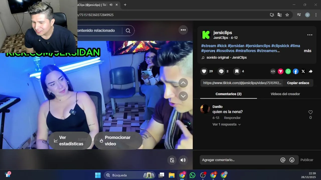Share the video on WhatsApp
This screenshot has width=321, height=180.
288,71
